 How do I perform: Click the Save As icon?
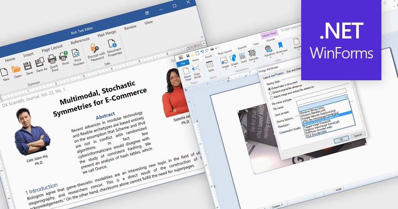point(40,62)
